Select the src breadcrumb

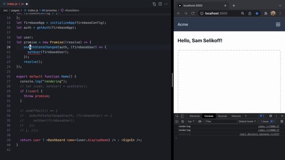coord(5,10)
